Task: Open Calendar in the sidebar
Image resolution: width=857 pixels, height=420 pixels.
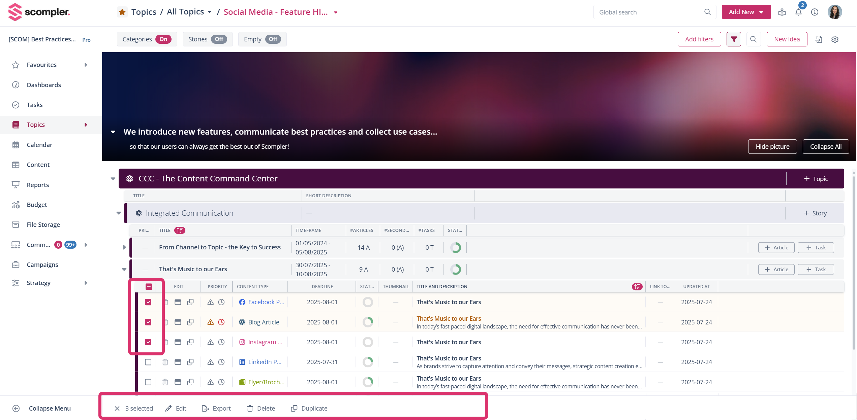Action: click(39, 145)
